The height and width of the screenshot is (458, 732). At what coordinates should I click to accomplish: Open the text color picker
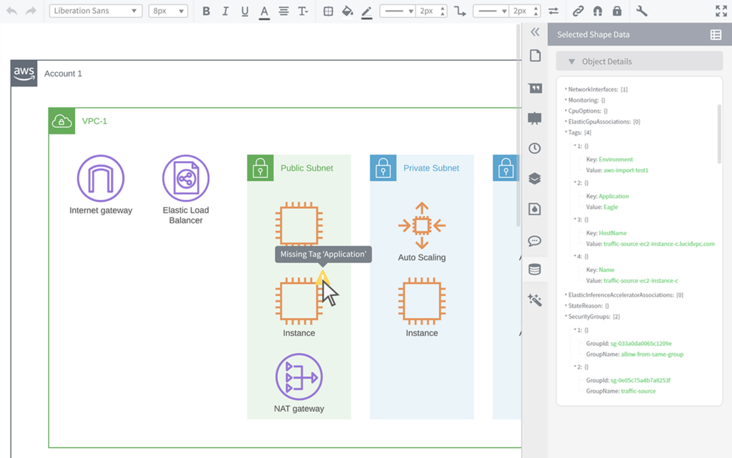click(264, 12)
